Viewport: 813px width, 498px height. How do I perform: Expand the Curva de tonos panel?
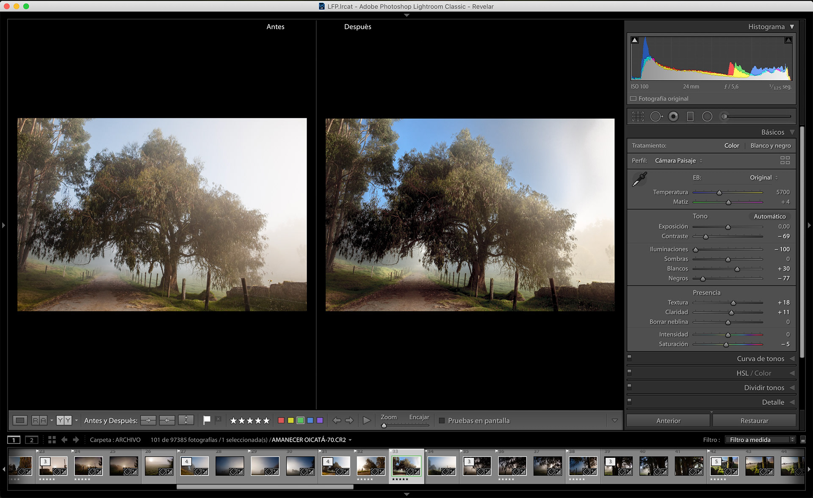pyautogui.click(x=792, y=359)
